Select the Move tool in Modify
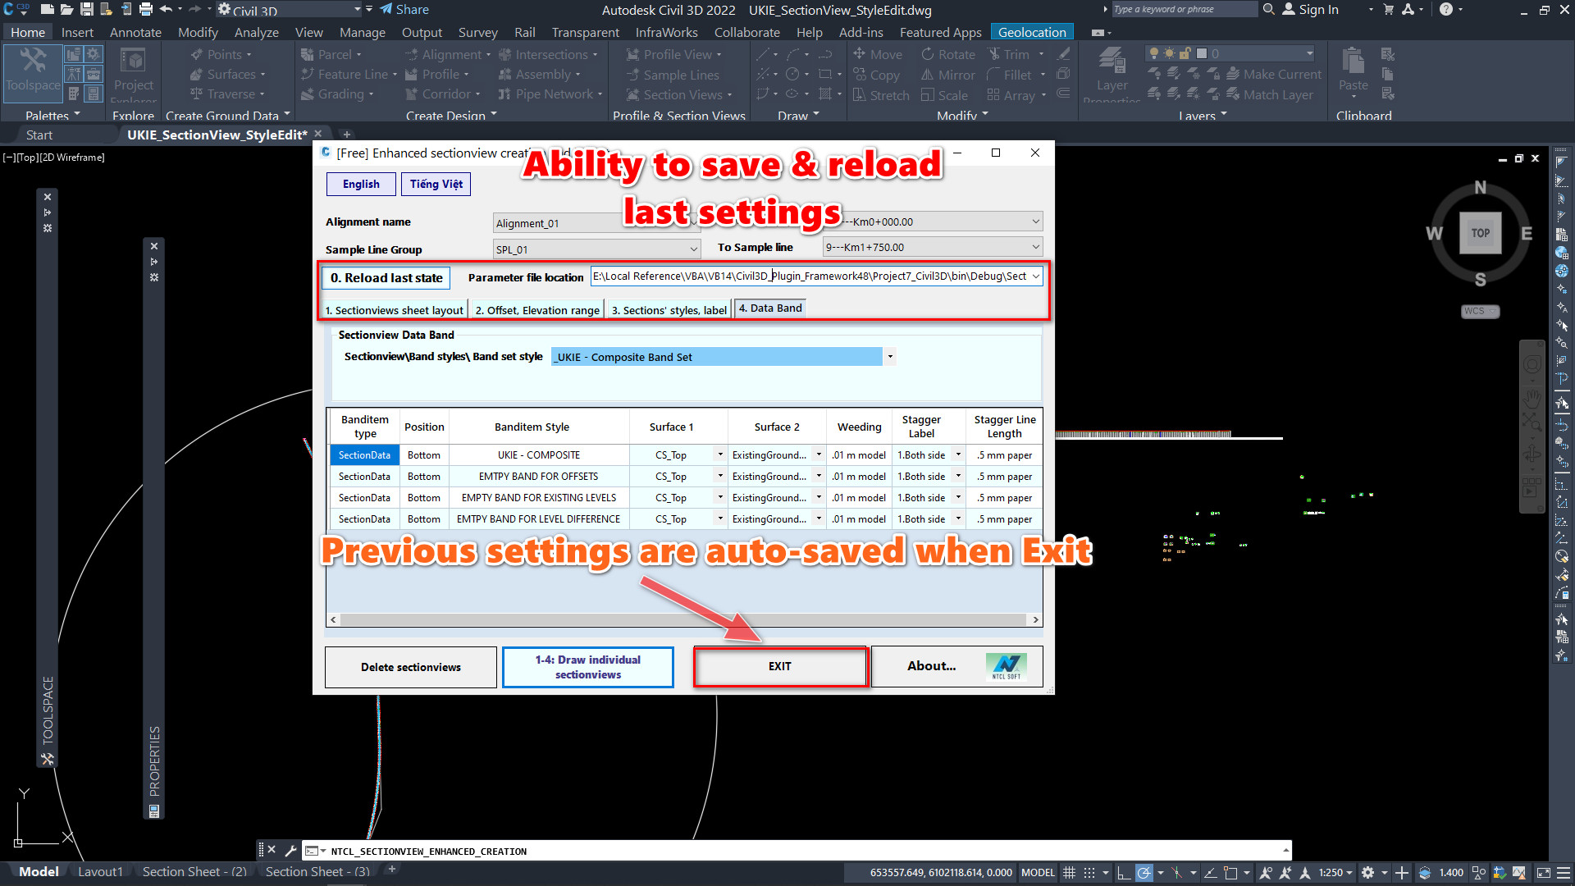 [x=877, y=54]
